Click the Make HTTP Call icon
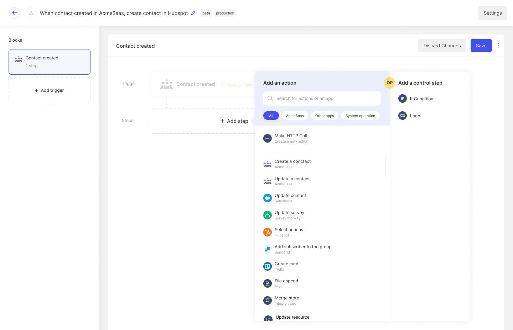 click(268, 138)
